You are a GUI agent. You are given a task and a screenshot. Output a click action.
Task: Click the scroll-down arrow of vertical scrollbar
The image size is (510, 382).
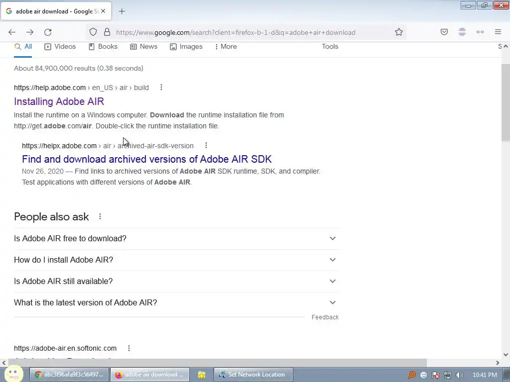(506, 355)
